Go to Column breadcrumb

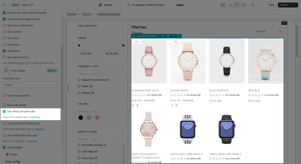coord(87,14)
